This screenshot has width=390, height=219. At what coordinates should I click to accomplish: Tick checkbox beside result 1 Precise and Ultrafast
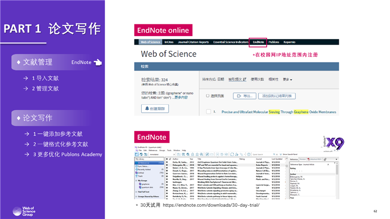208,112
